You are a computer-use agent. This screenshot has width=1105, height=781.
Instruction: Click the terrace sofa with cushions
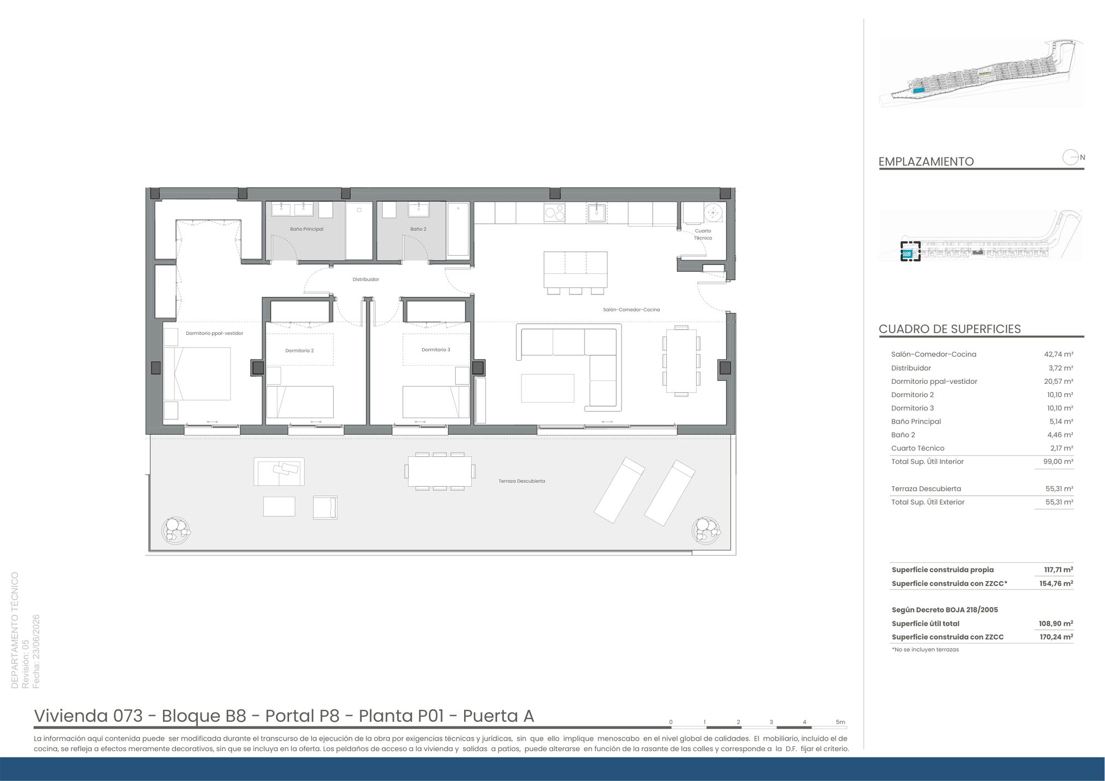[x=279, y=472]
